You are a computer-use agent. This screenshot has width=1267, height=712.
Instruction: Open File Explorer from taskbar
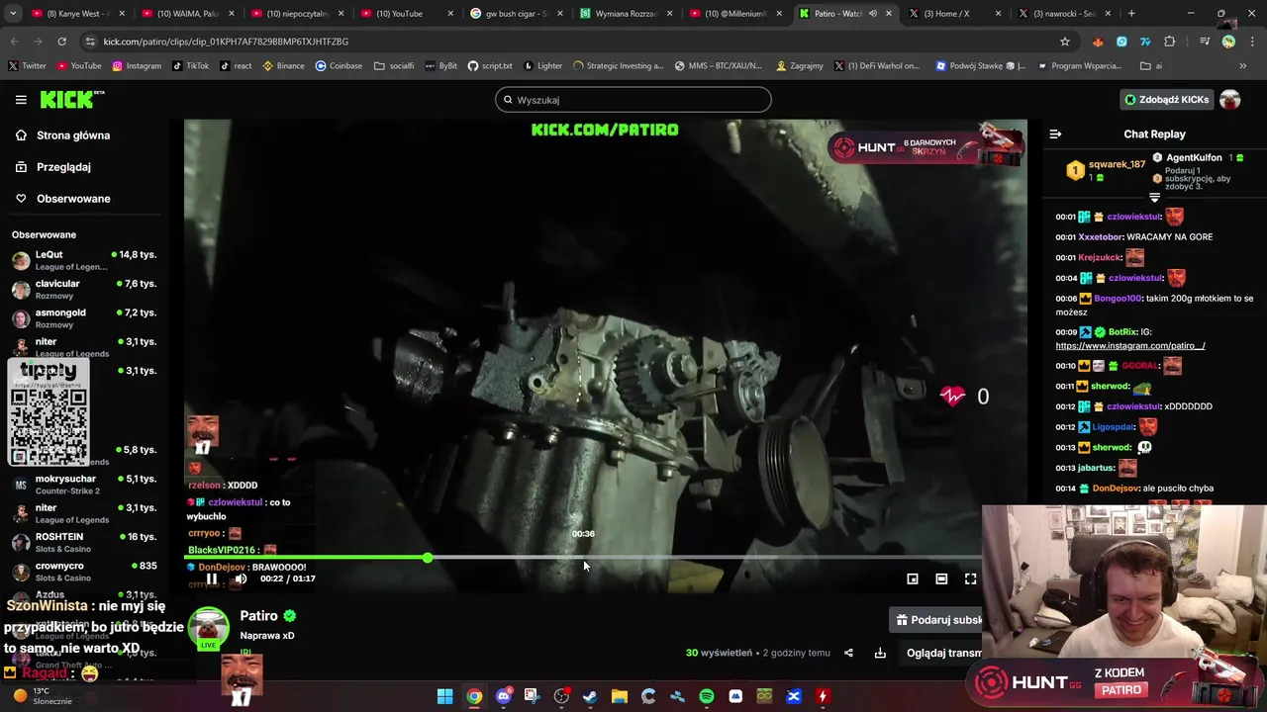[619, 696]
